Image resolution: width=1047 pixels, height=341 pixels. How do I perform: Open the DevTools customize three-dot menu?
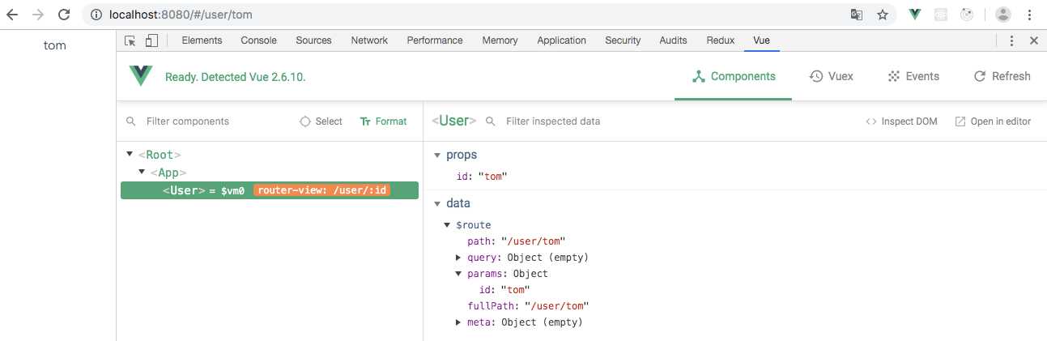tap(1011, 40)
